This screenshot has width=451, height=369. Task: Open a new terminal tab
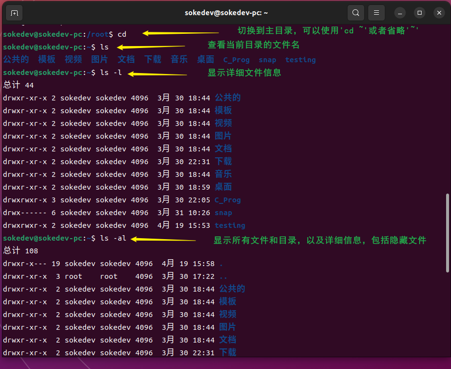click(x=14, y=13)
